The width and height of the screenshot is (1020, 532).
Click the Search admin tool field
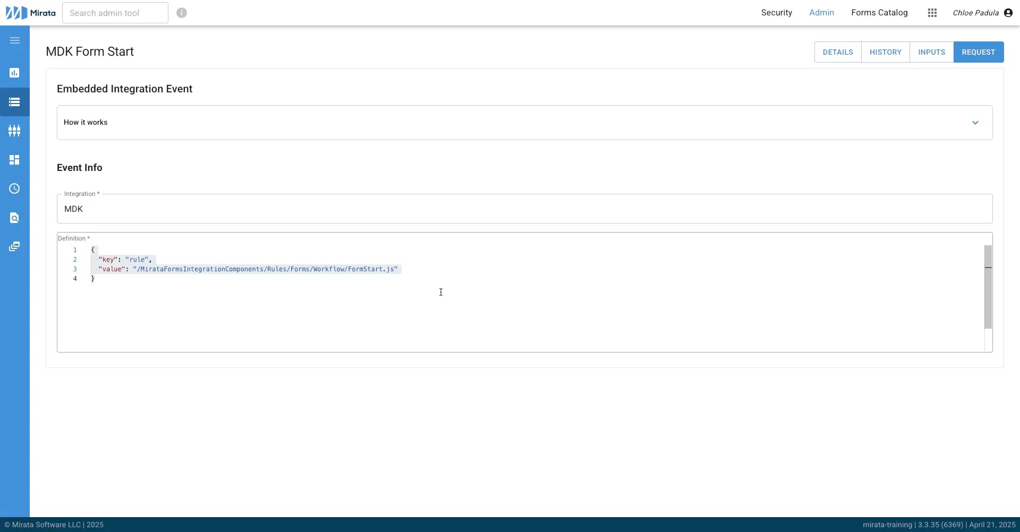pos(114,12)
